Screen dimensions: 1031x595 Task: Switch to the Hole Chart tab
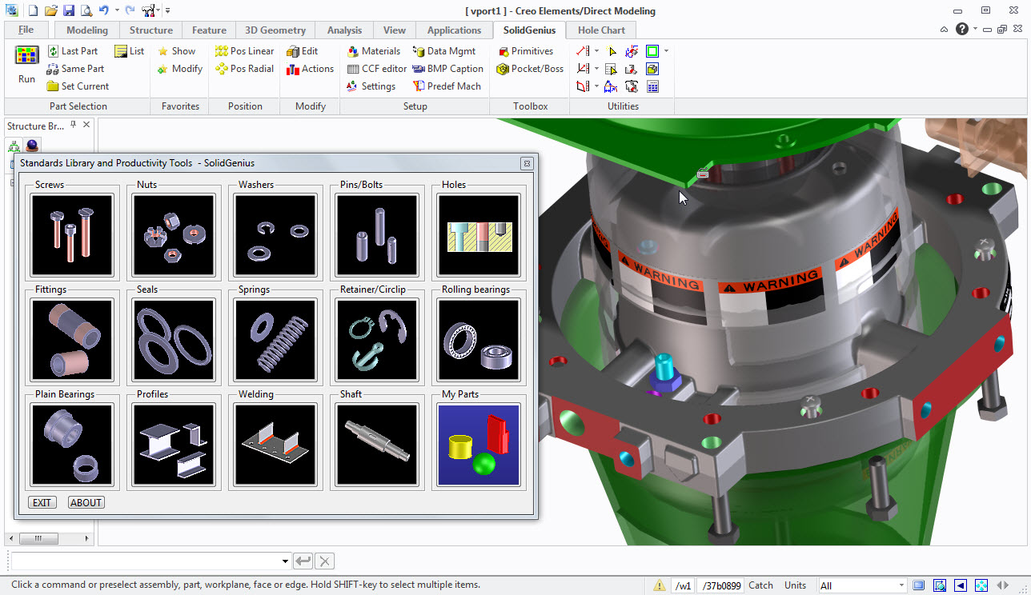click(x=601, y=30)
